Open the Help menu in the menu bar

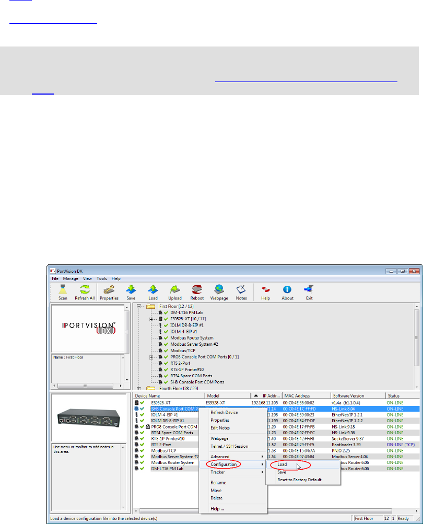(x=116, y=278)
